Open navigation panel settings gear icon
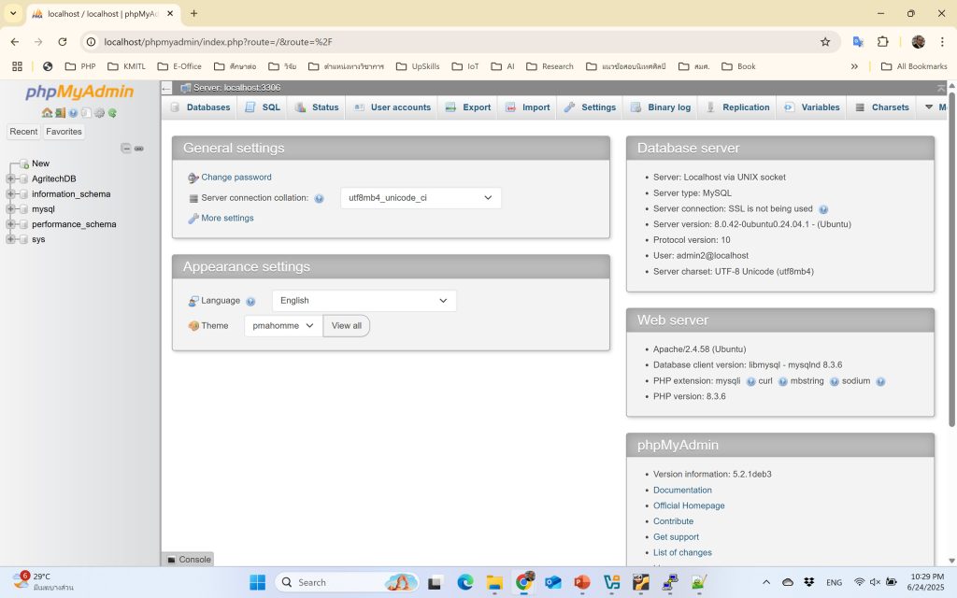Image resolution: width=957 pixels, height=598 pixels. pos(99,113)
